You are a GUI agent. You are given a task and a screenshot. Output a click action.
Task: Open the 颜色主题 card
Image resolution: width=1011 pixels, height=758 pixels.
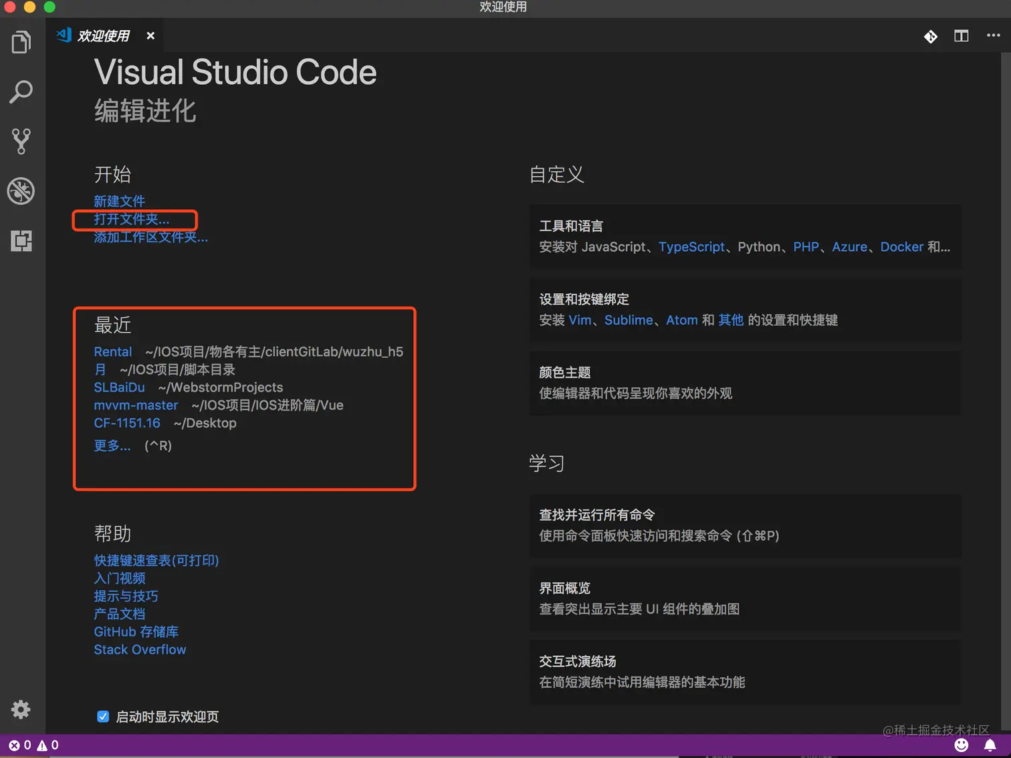pyautogui.click(x=745, y=383)
